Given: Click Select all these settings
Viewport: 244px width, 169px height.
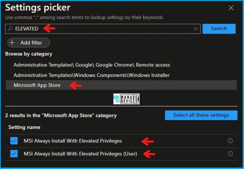Looking at the screenshot, I should 201,115.
